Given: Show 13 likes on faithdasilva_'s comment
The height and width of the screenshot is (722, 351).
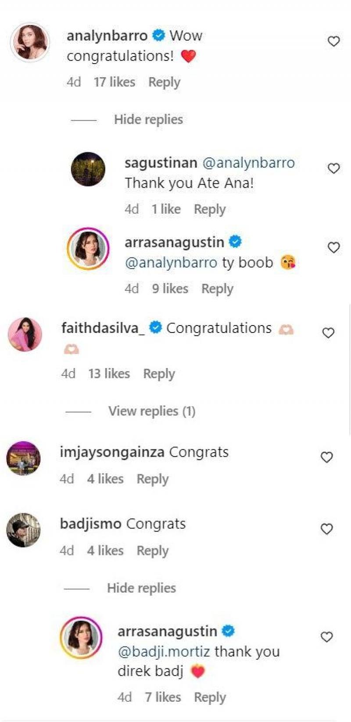Looking at the screenshot, I should 109,374.
